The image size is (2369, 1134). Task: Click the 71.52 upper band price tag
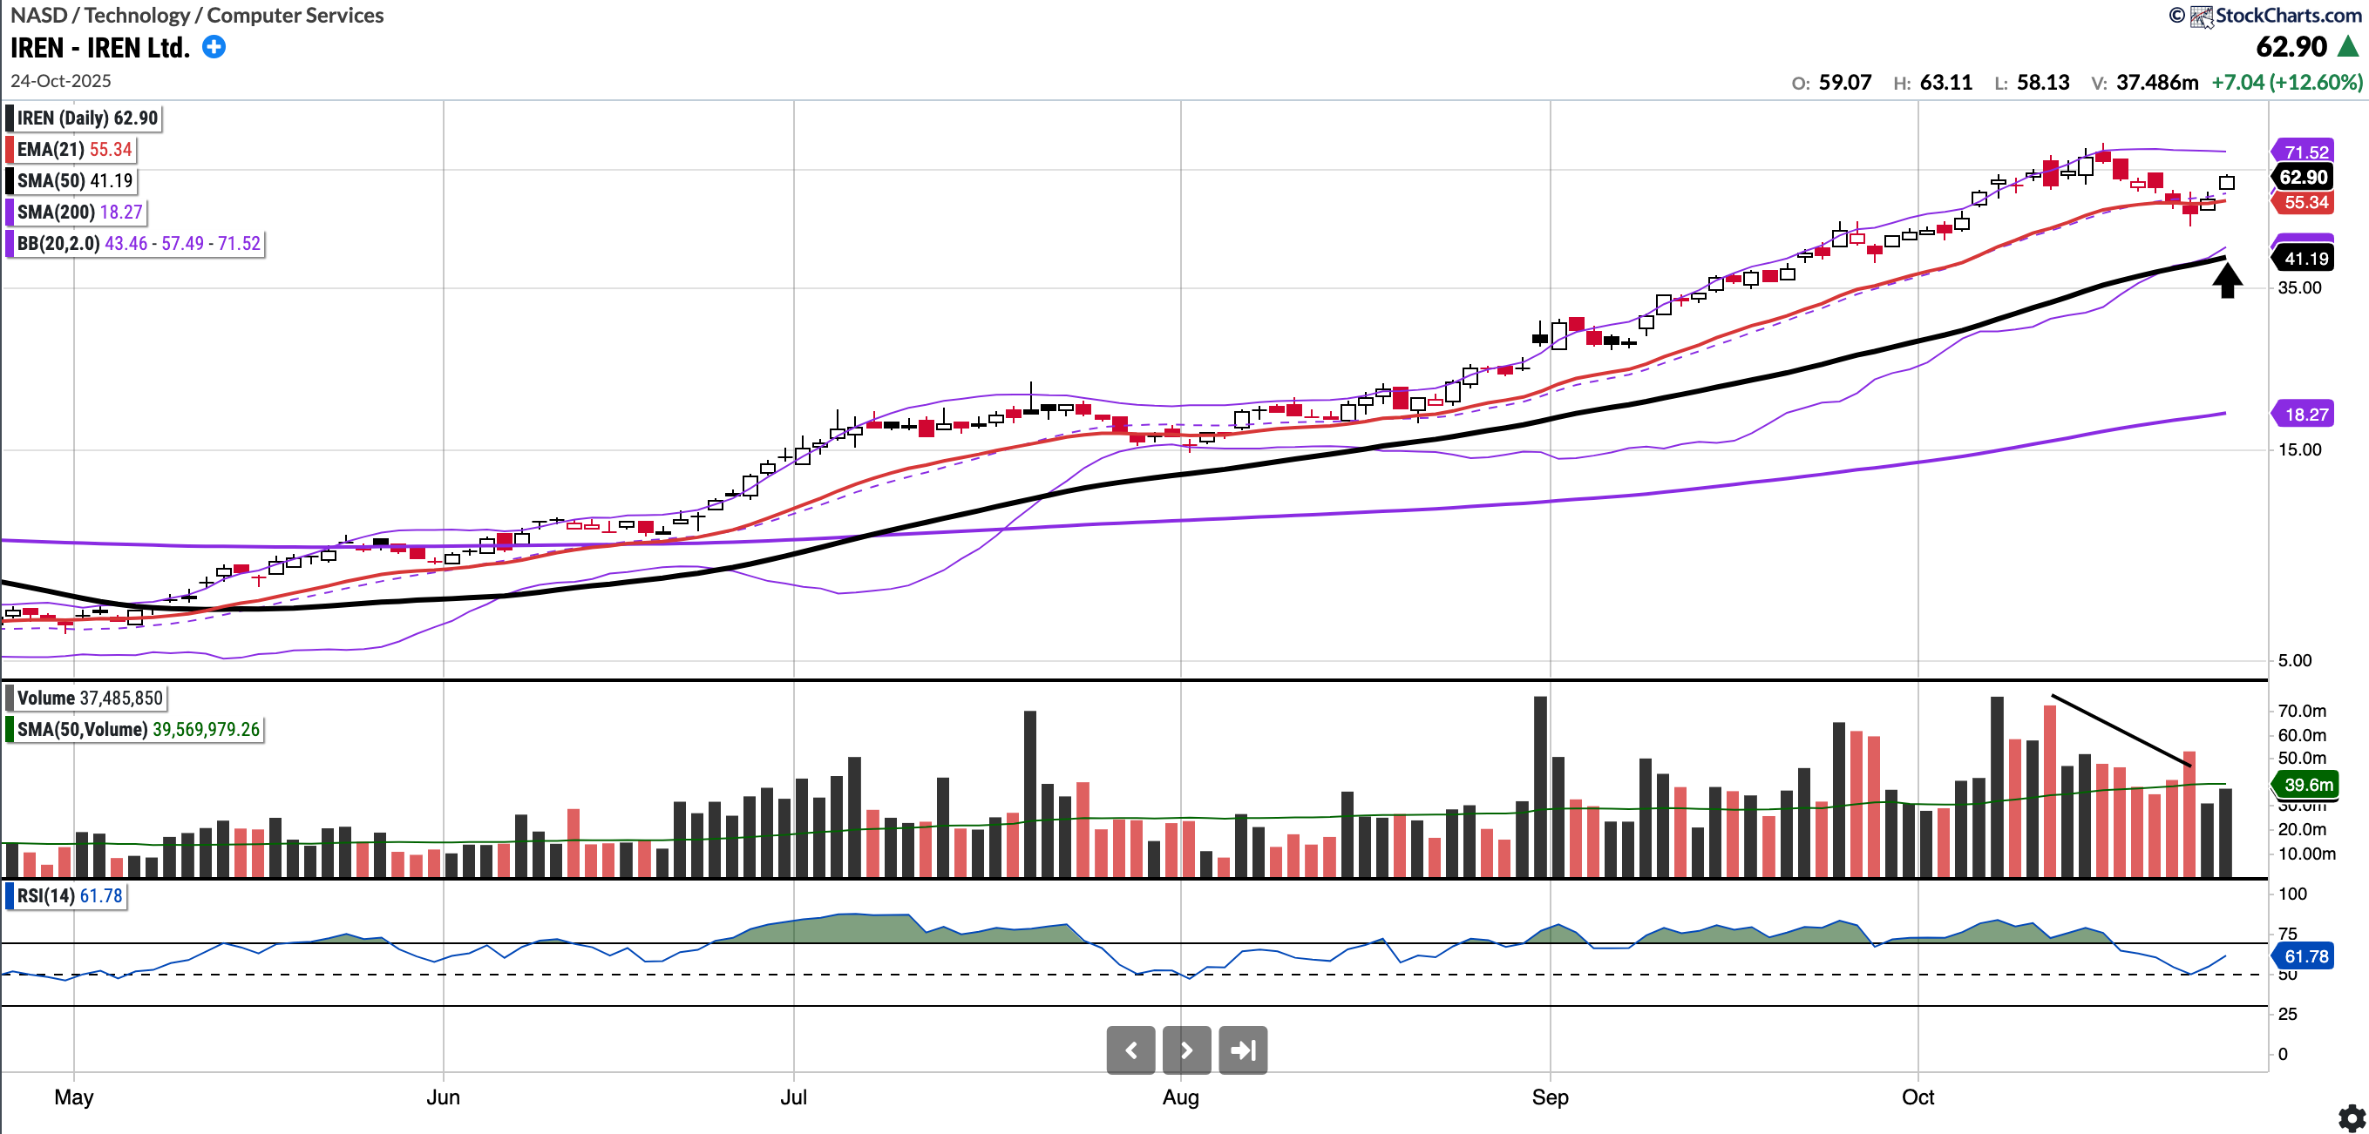point(2305,152)
